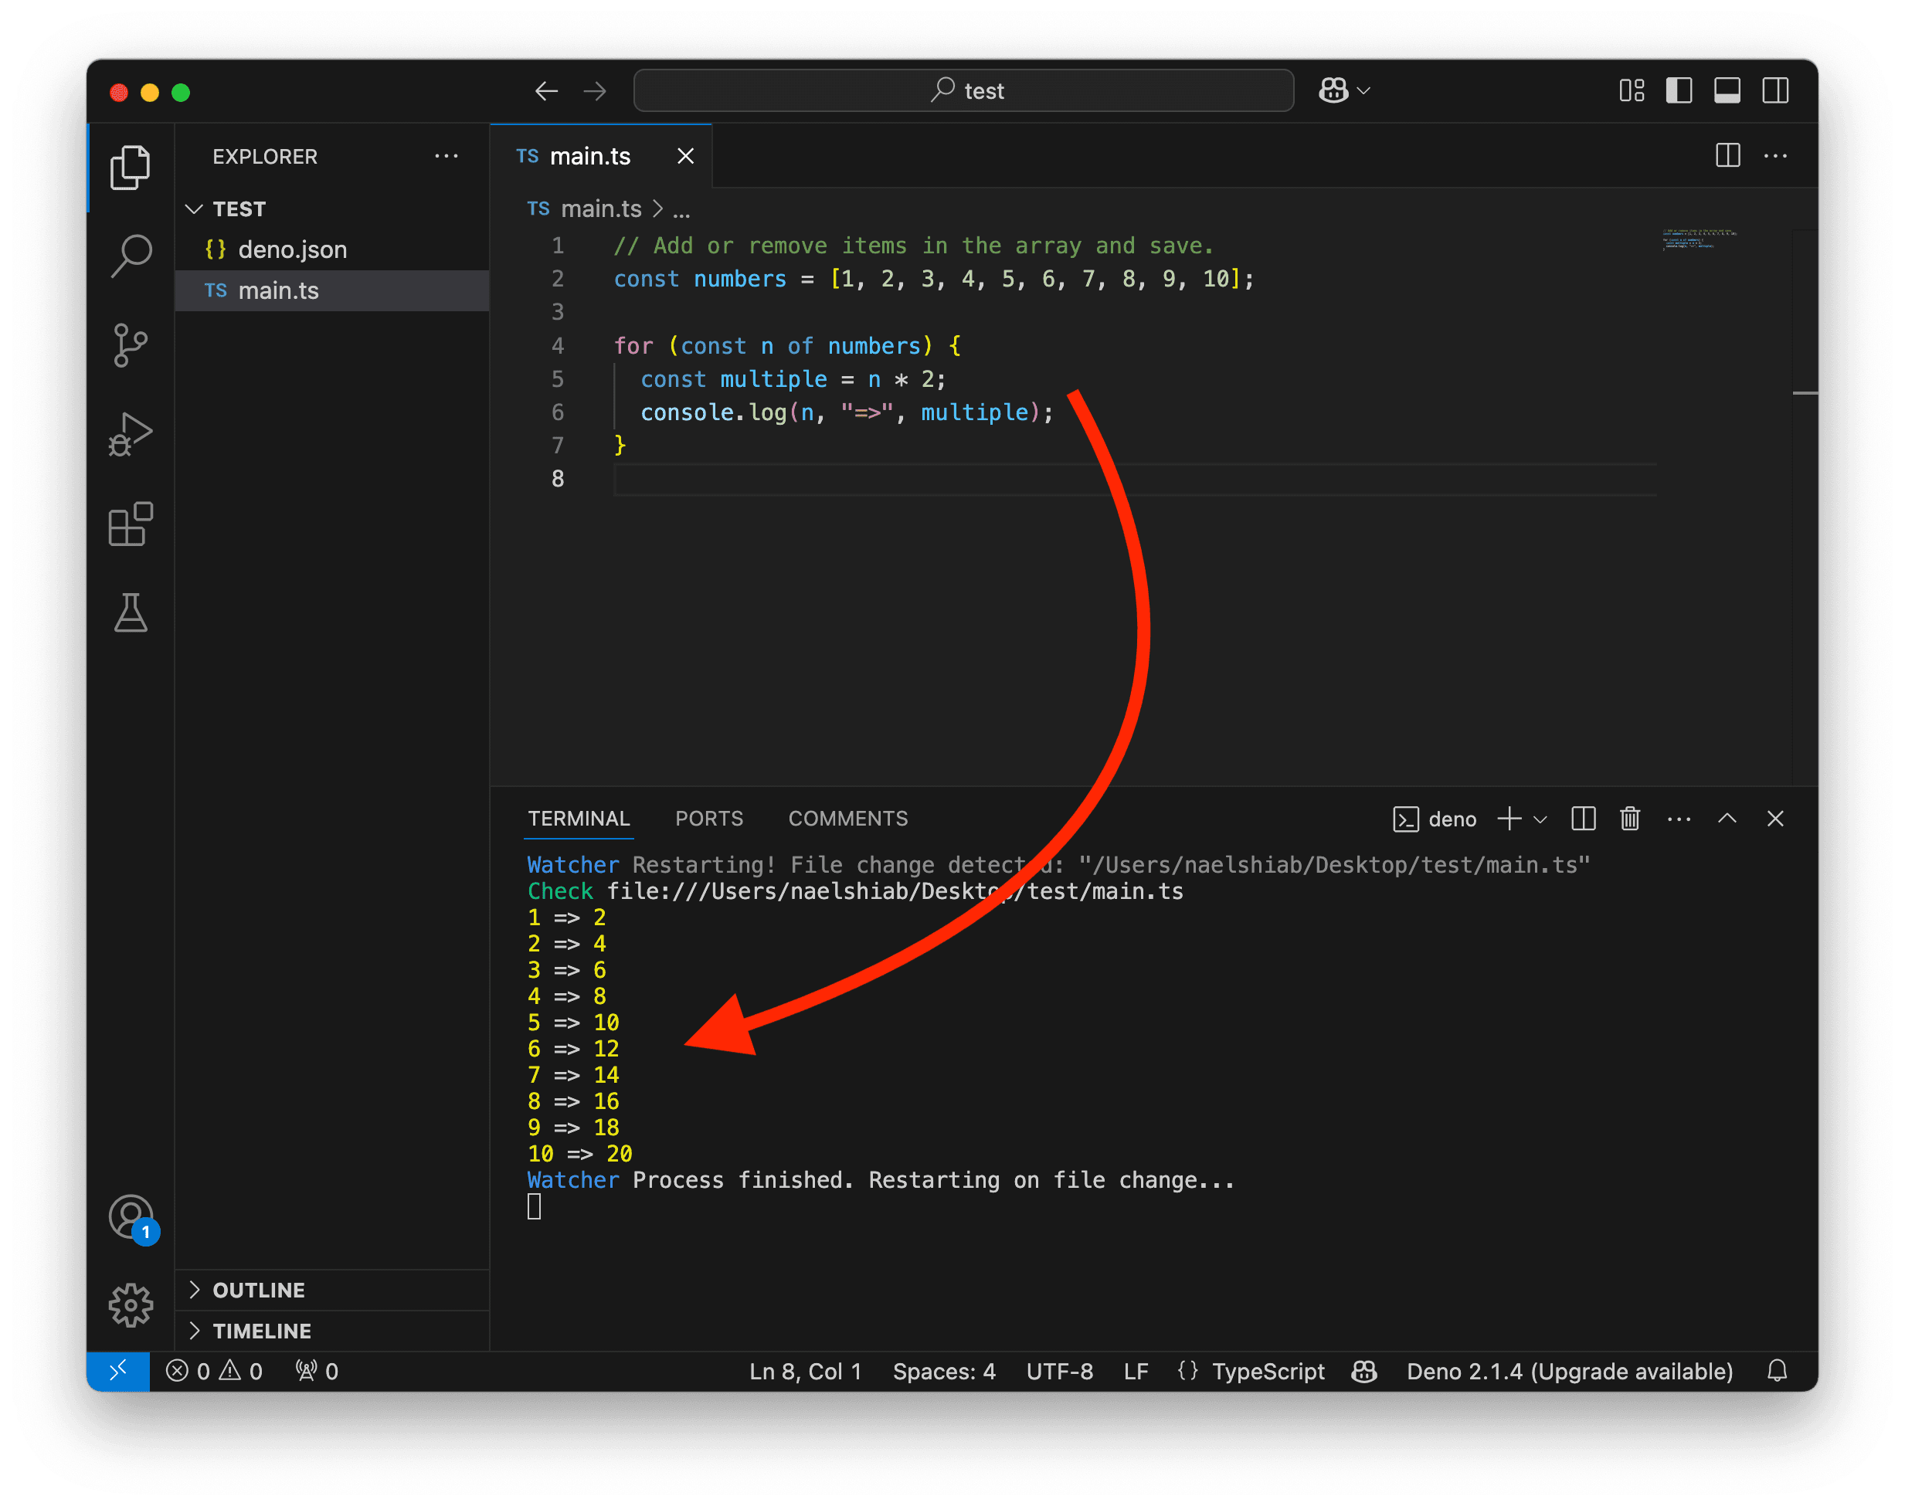
Task: Go forward with the right arrow
Action: 596,91
